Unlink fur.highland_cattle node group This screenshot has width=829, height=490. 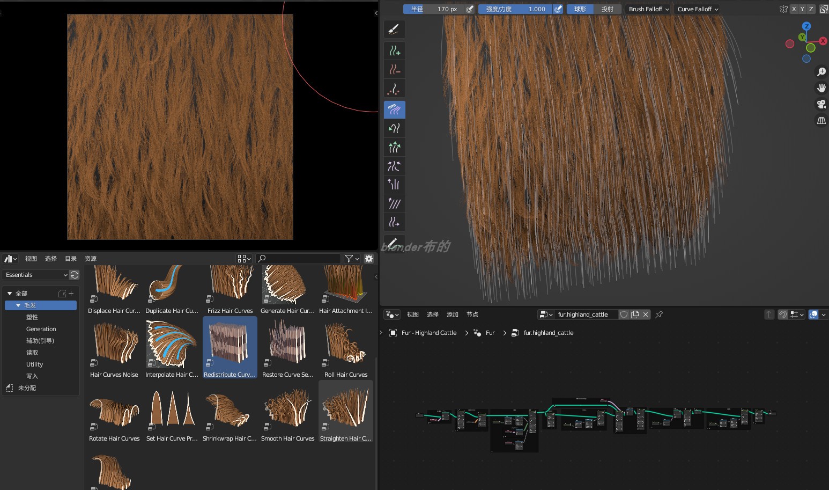(x=646, y=315)
